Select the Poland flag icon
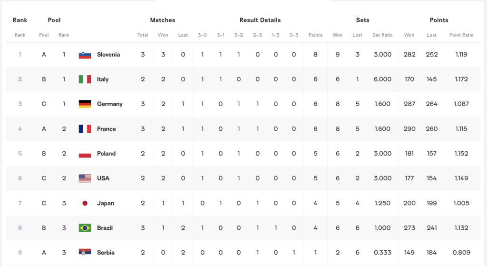 tap(85, 154)
